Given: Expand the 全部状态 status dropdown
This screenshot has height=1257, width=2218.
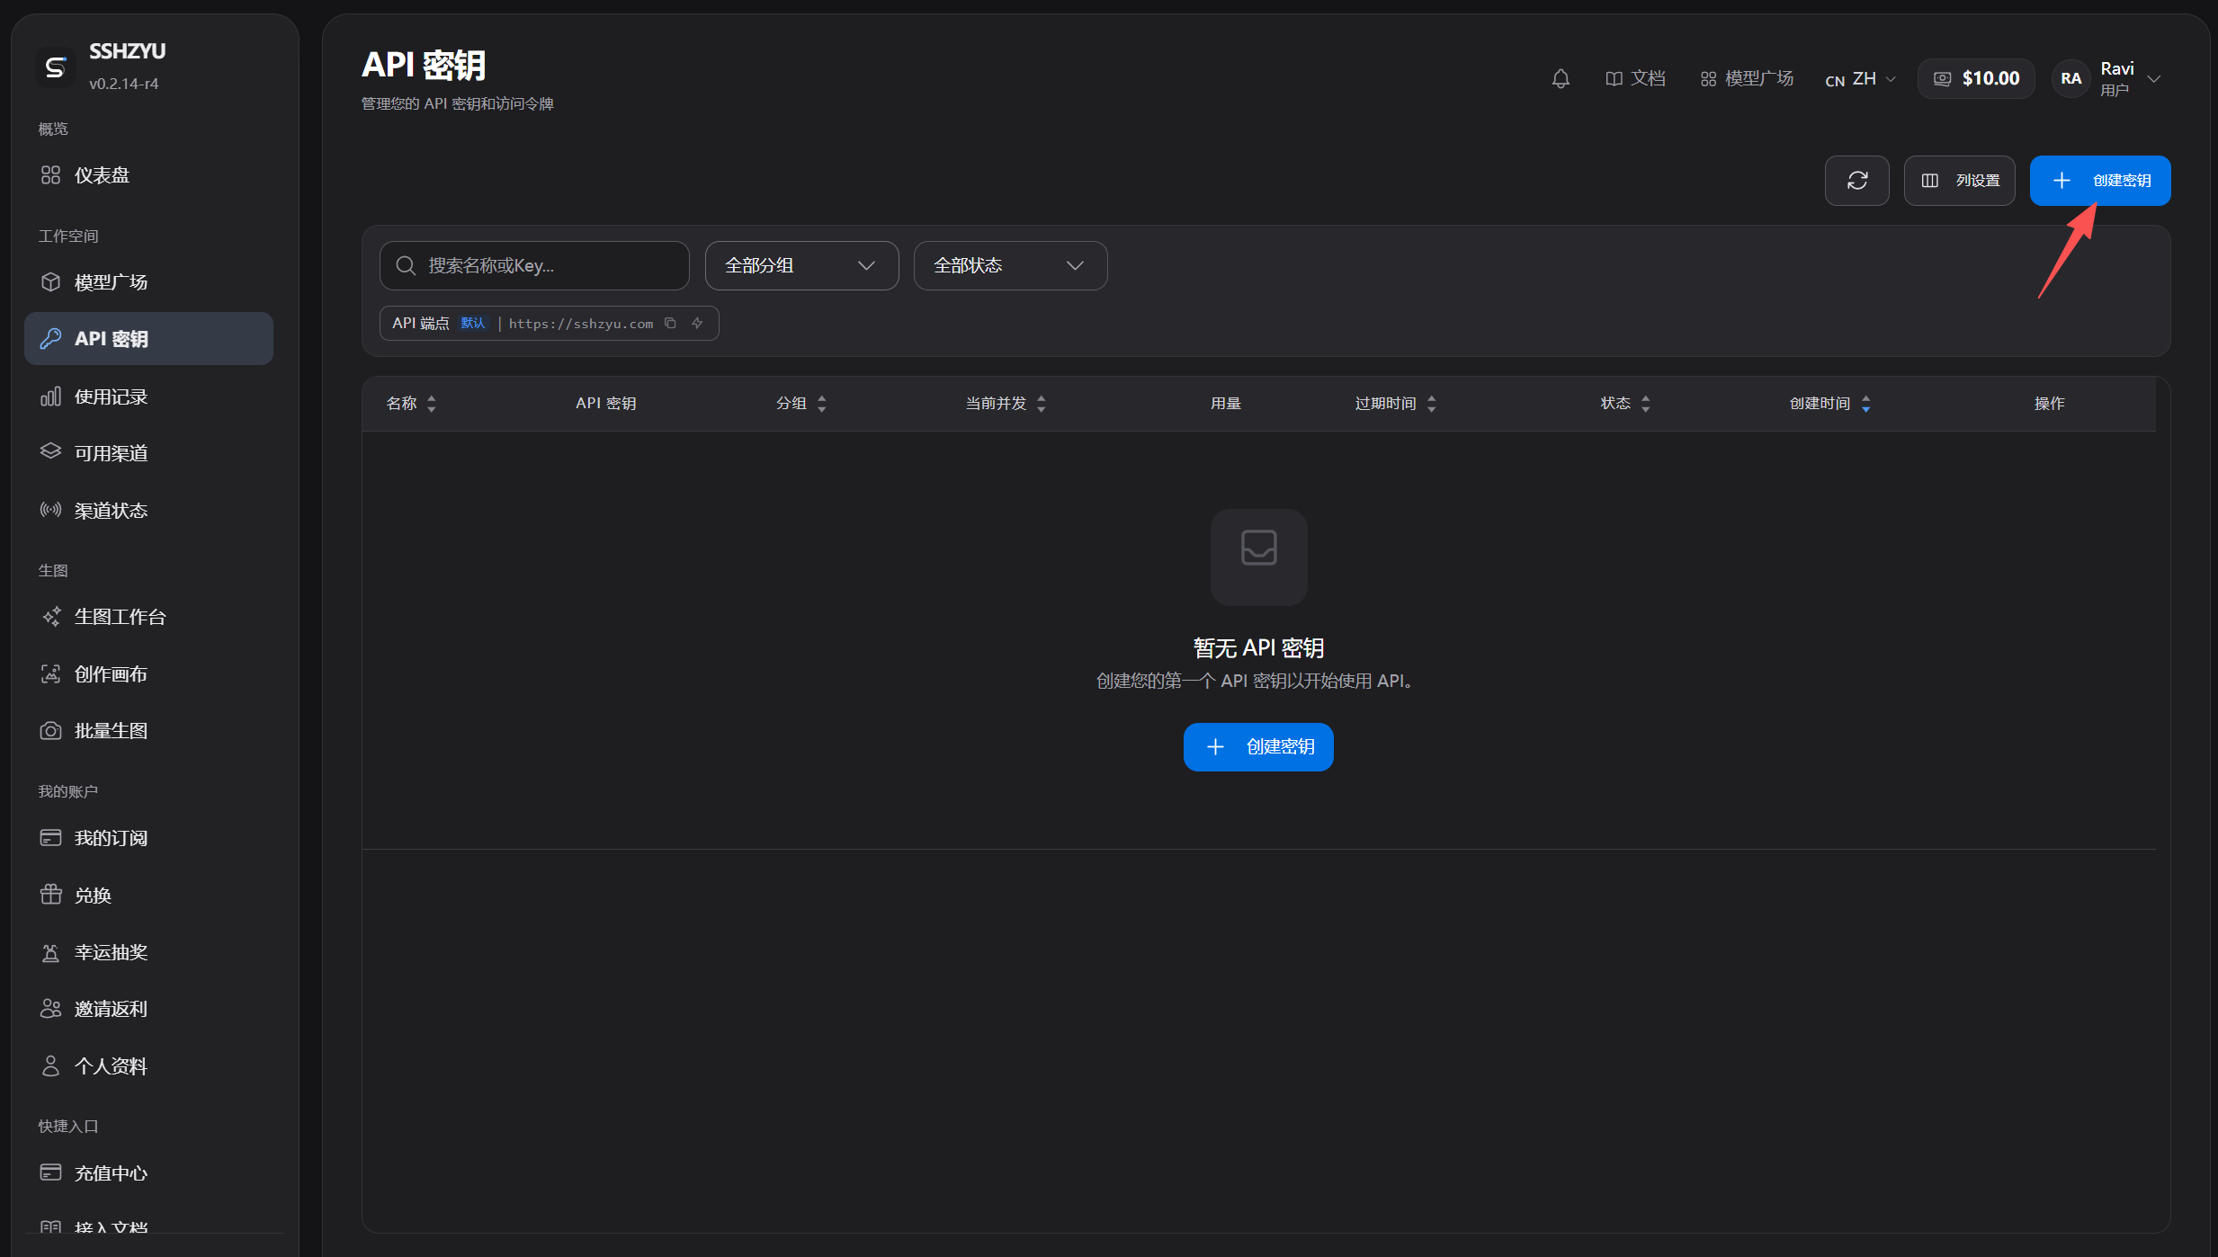Looking at the screenshot, I should (x=1010, y=266).
